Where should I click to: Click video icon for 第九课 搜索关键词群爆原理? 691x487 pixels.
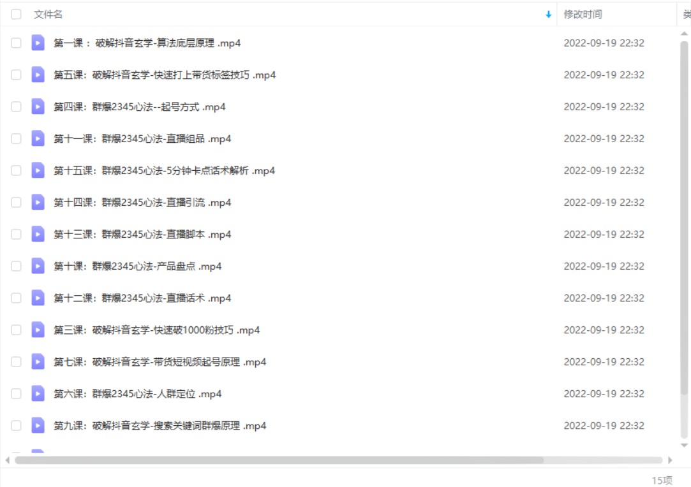pos(38,426)
